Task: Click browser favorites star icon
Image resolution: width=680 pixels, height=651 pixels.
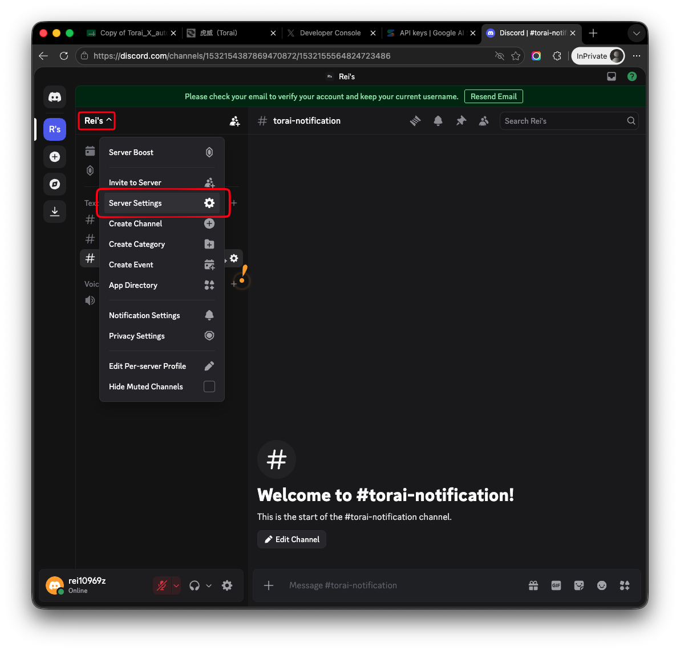Action: [516, 56]
